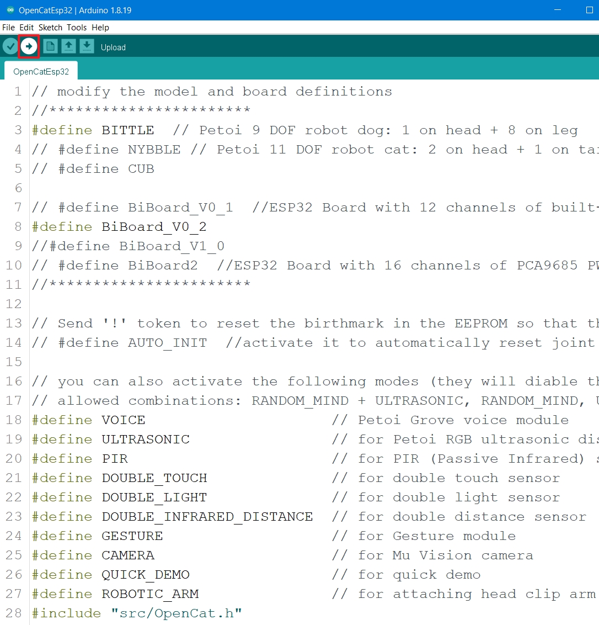Click the Arduino logo in the title bar

pos(10,10)
